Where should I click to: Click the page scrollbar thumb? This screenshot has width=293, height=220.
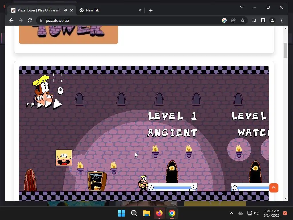[285, 50]
